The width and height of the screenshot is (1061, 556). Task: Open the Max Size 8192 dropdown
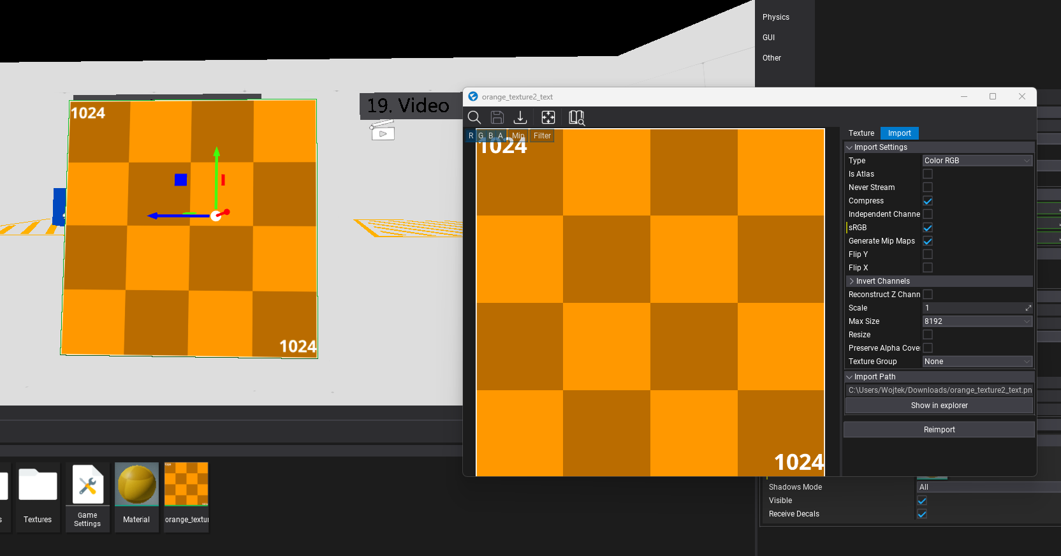[977, 321]
